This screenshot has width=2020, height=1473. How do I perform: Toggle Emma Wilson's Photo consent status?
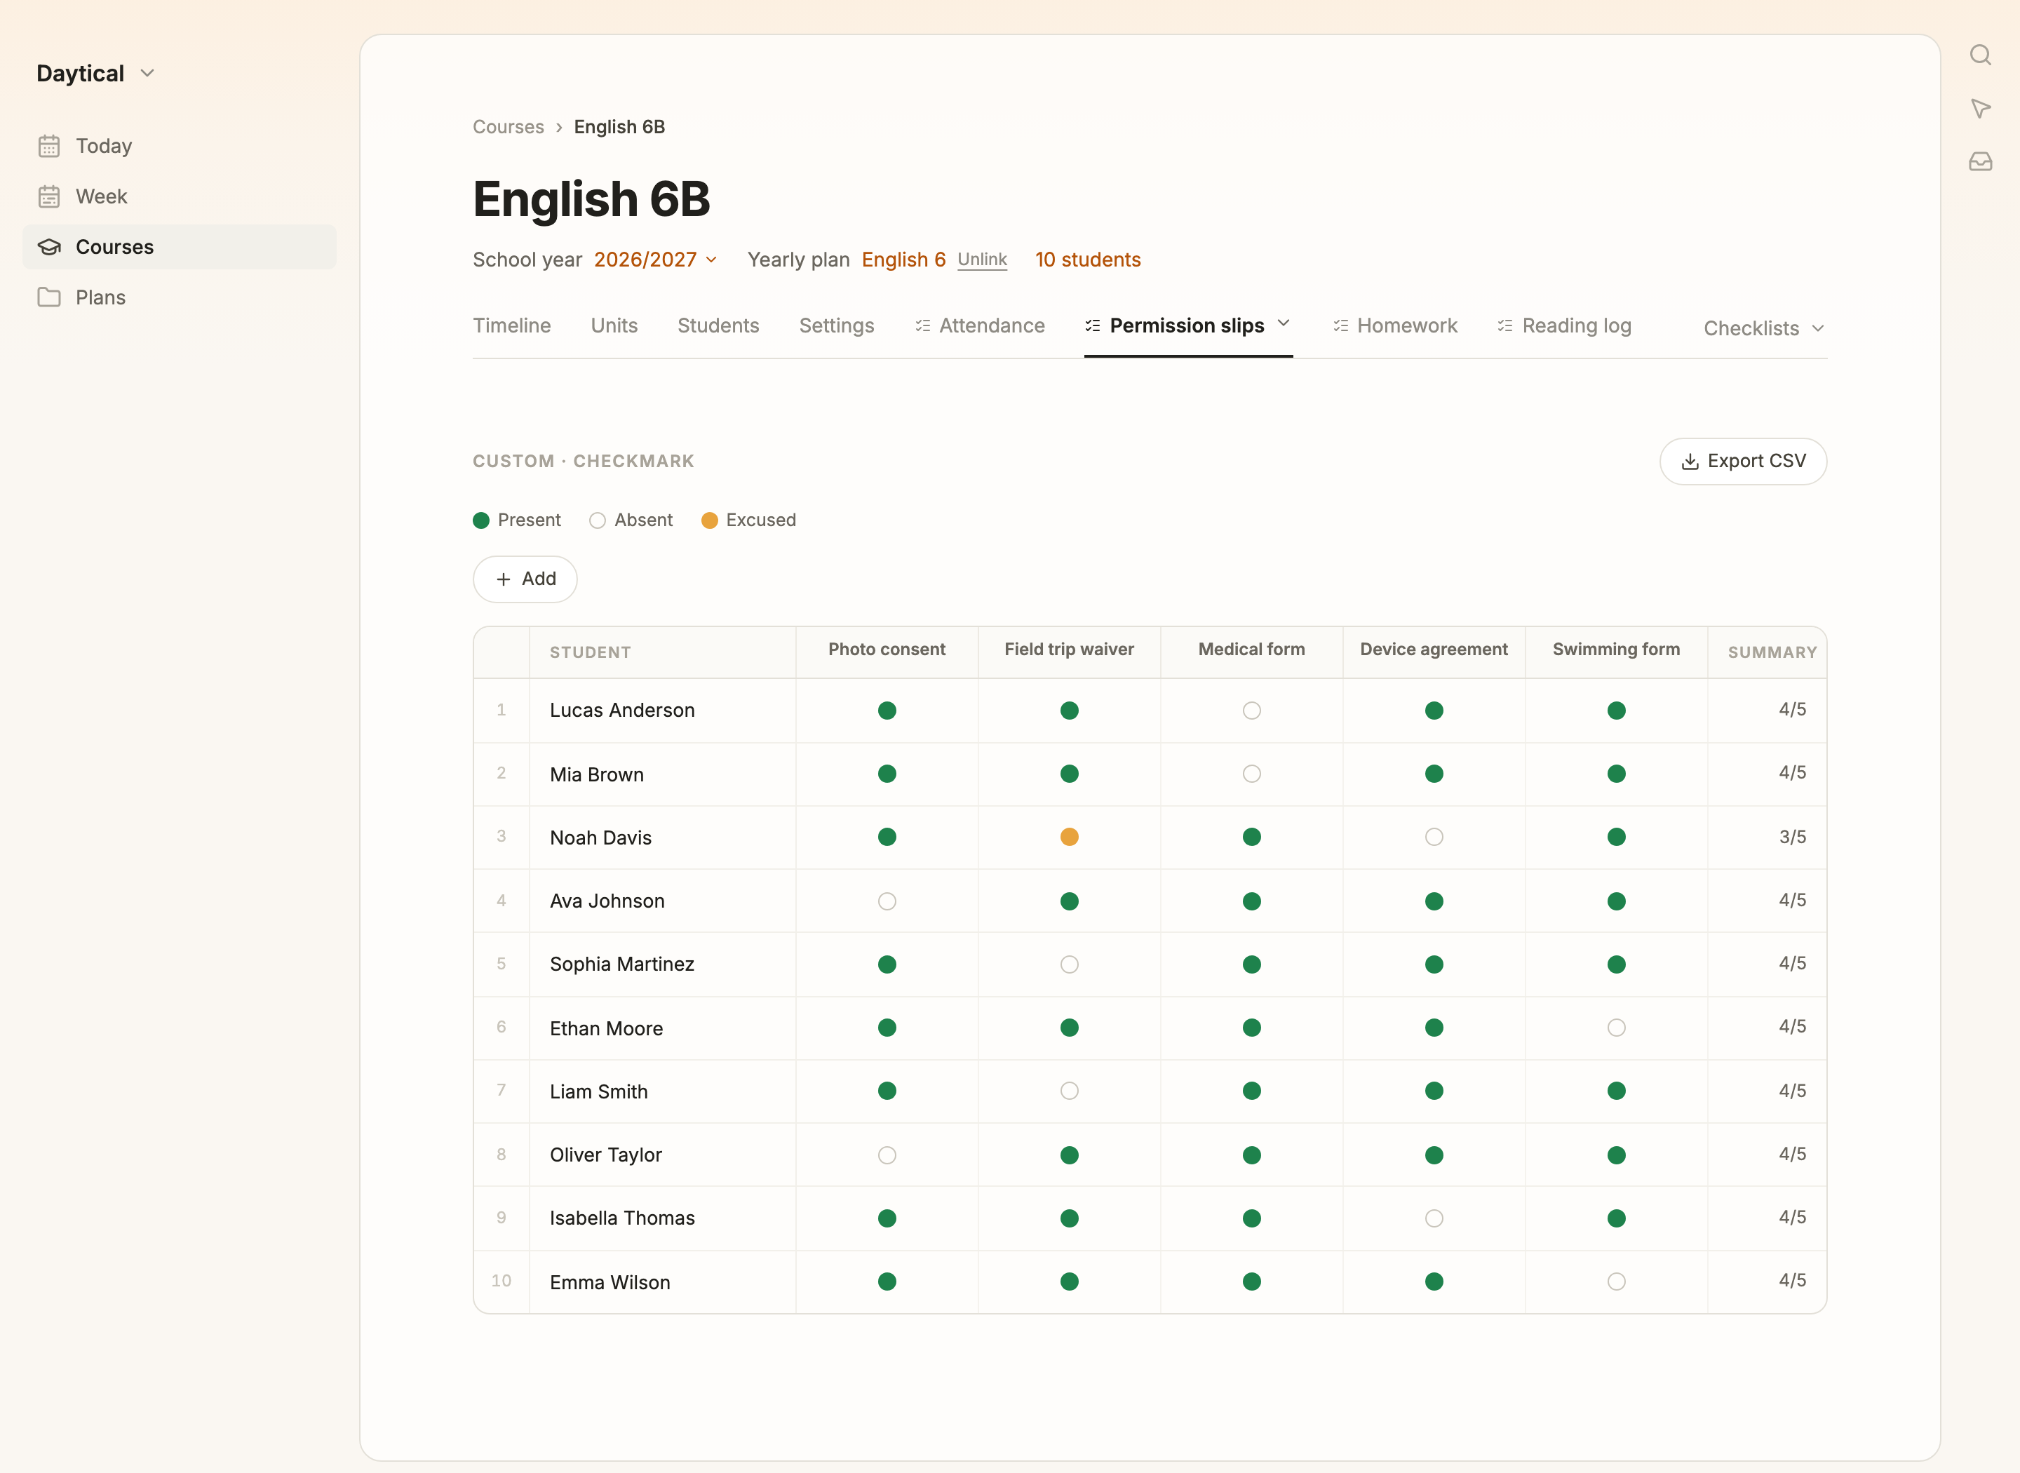click(887, 1282)
